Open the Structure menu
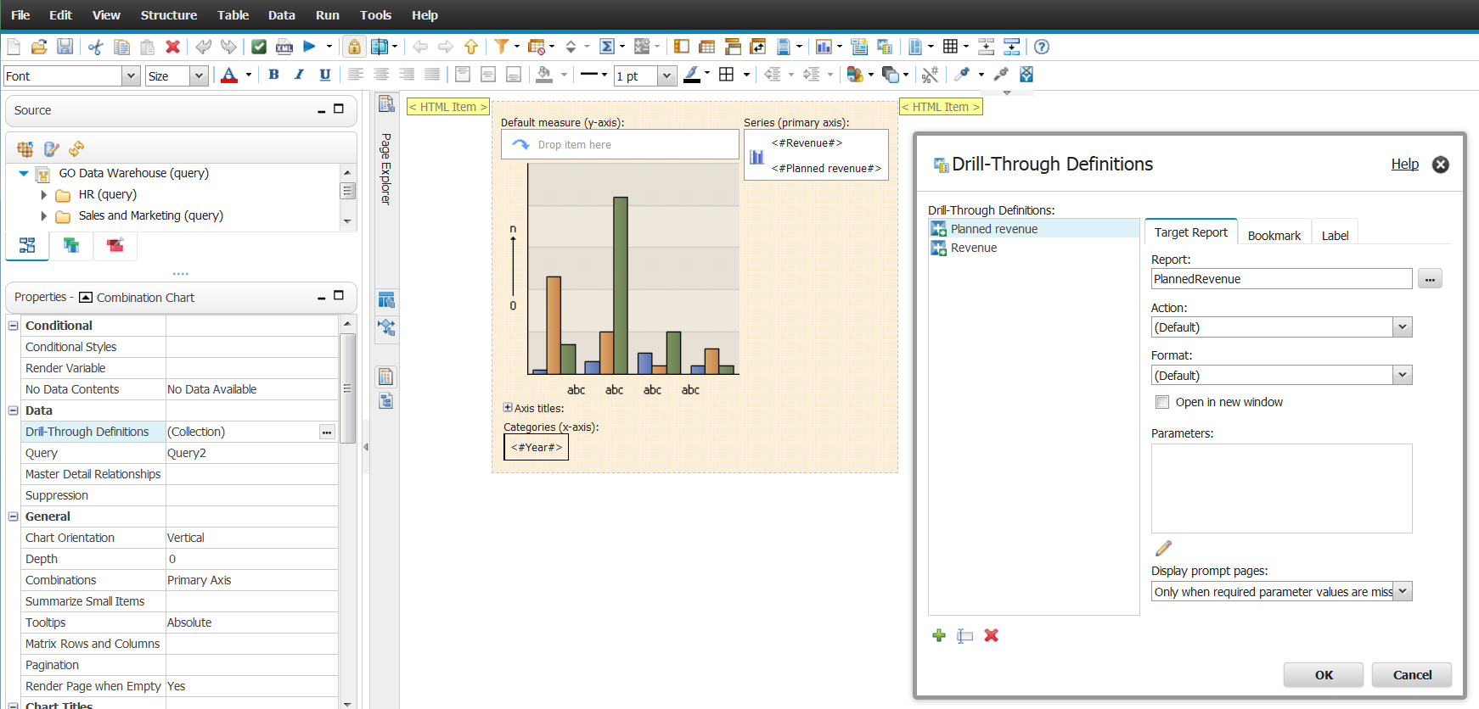This screenshot has height=709, width=1479. click(x=169, y=15)
